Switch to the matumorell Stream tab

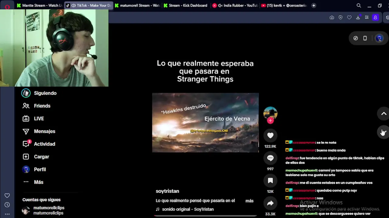point(137,5)
